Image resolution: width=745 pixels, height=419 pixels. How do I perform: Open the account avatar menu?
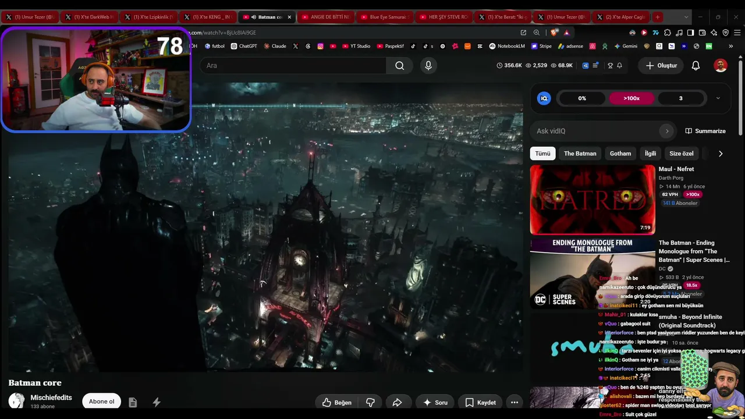pos(721,66)
